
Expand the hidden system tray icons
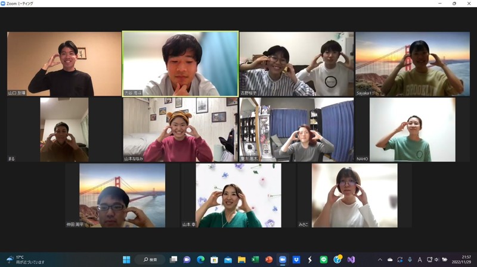coord(380,260)
